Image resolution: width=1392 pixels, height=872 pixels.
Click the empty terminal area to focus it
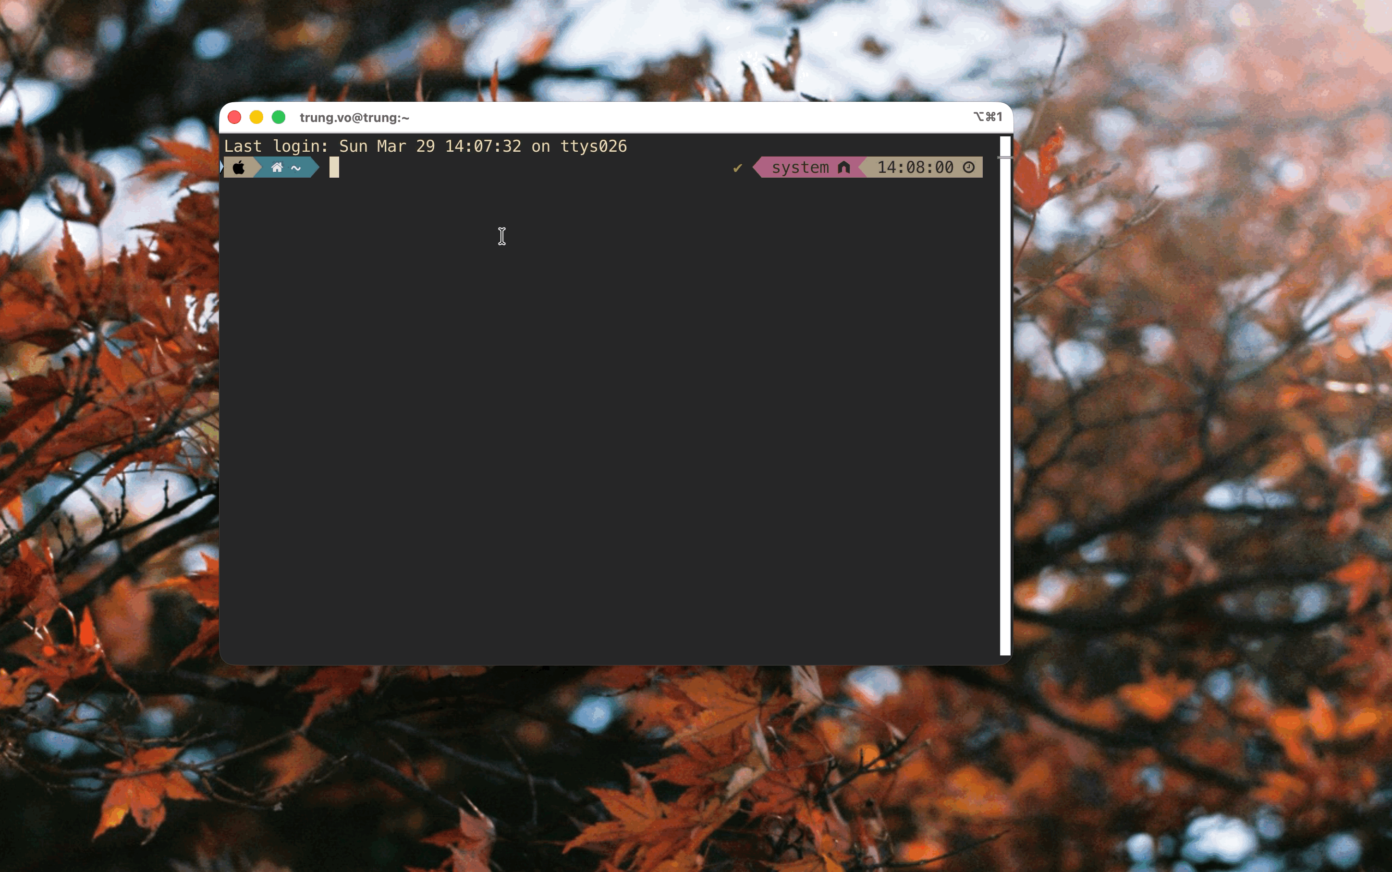[x=577, y=404]
